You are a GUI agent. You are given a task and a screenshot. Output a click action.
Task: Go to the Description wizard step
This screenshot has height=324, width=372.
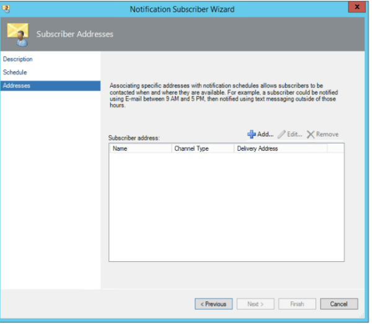[x=18, y=60]
